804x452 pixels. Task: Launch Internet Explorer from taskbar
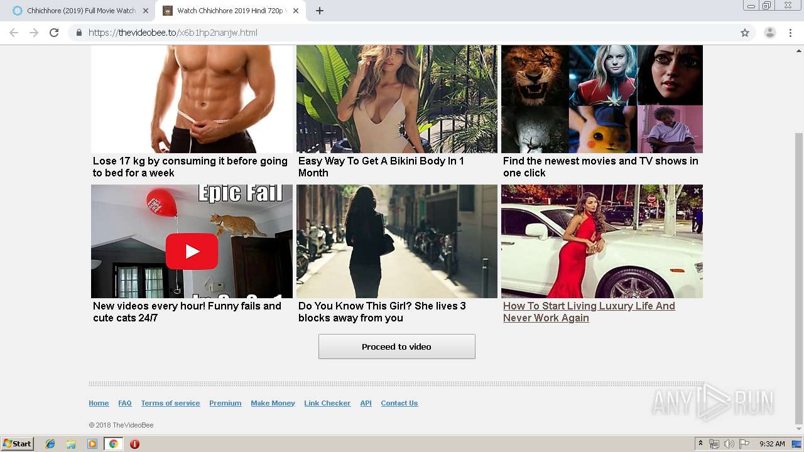(50, 444)
